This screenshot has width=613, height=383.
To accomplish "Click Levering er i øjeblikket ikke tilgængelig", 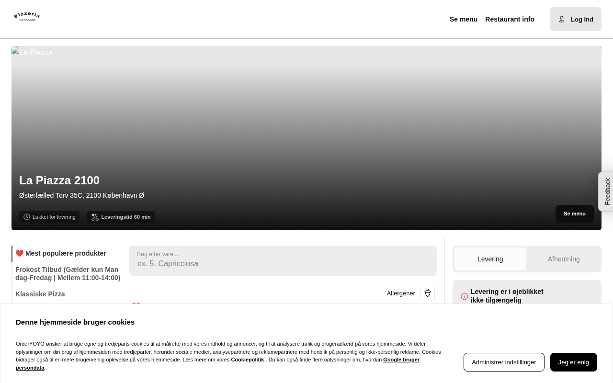I will [507, 296].
